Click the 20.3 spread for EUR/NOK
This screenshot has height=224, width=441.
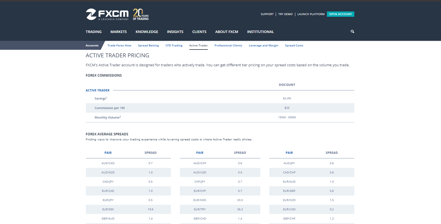coord(240,200)
